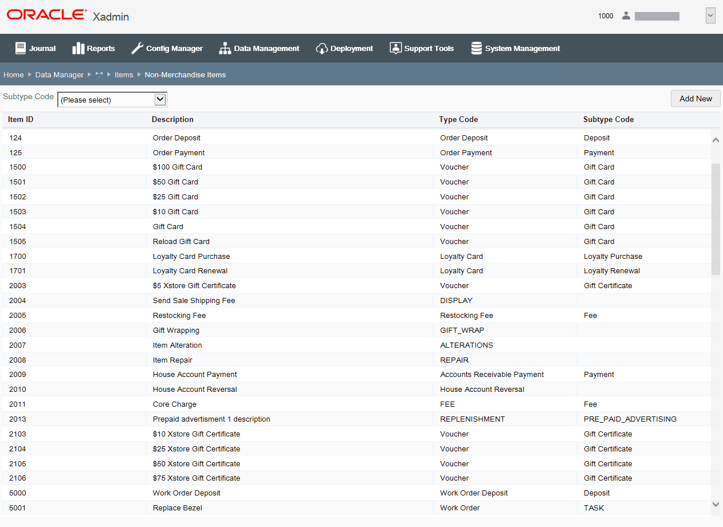Select the $10 Gift Card row
Image resolution: width=723 pixels, height=527 pixels.
tap(356, 212)
